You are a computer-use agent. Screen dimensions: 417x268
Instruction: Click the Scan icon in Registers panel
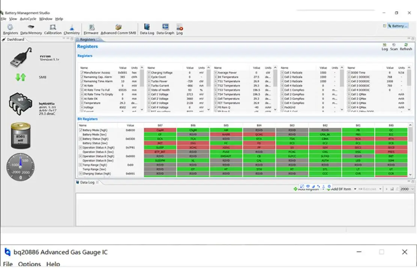394,46
